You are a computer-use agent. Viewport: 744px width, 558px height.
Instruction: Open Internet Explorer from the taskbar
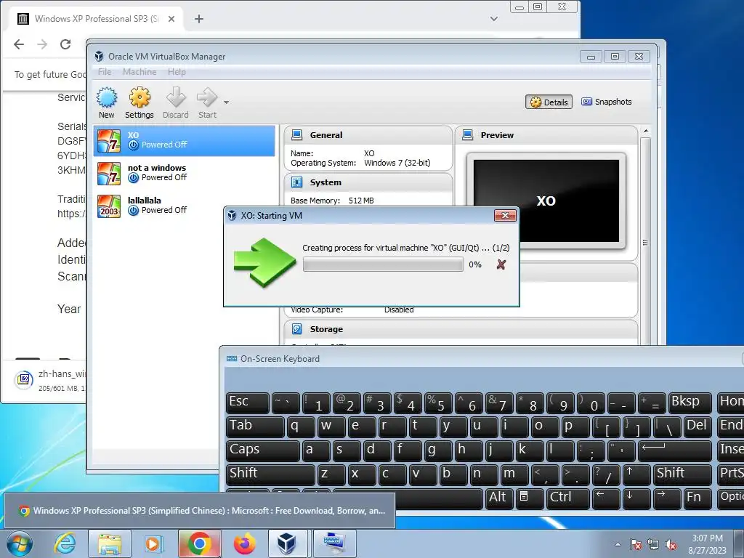(x=65, y=543)
